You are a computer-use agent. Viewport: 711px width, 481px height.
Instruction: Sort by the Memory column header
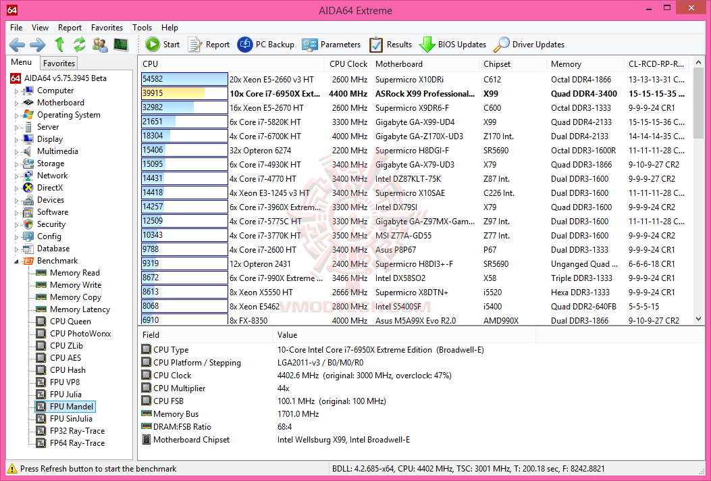pyautogui.click(x=585, y=64)
